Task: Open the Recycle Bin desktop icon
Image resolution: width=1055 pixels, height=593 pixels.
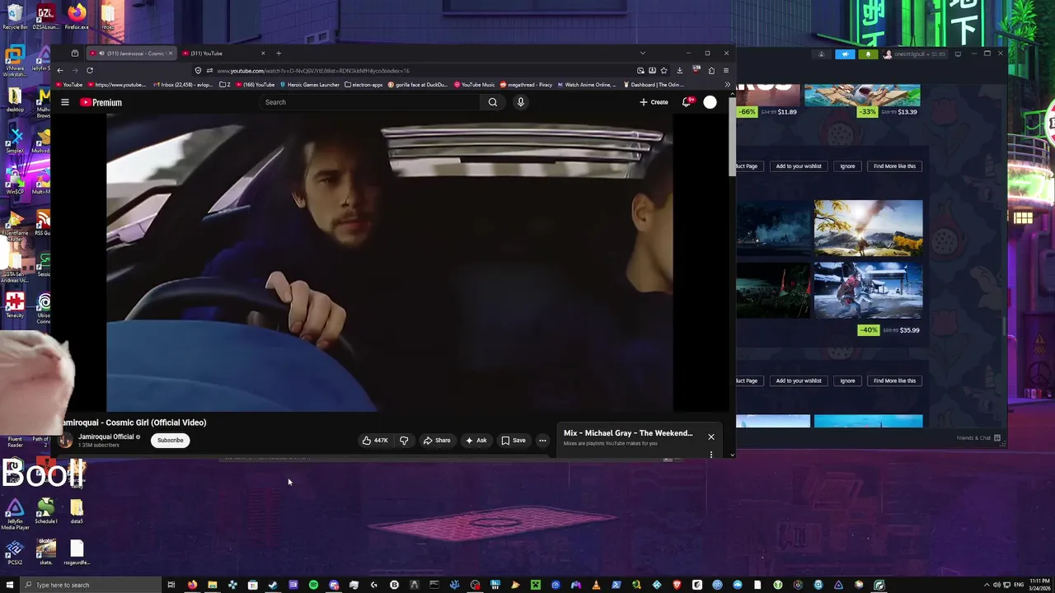Action: click(x=15, y=16)
